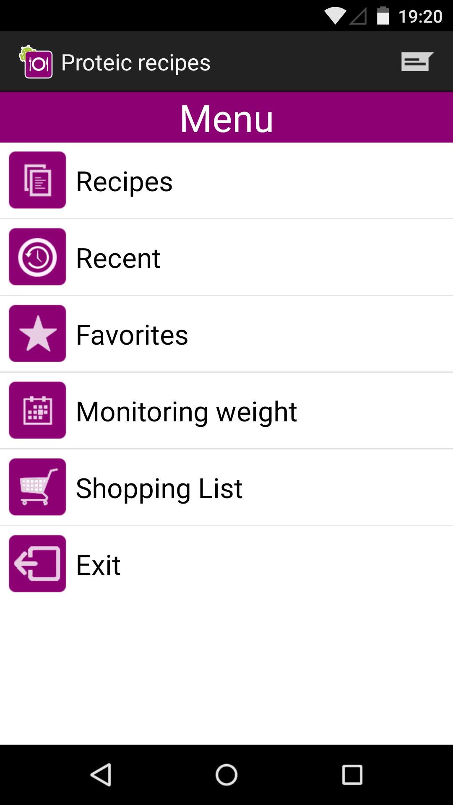
Task: Tap the Proteic recipes title text
Action: pos(136,62)
